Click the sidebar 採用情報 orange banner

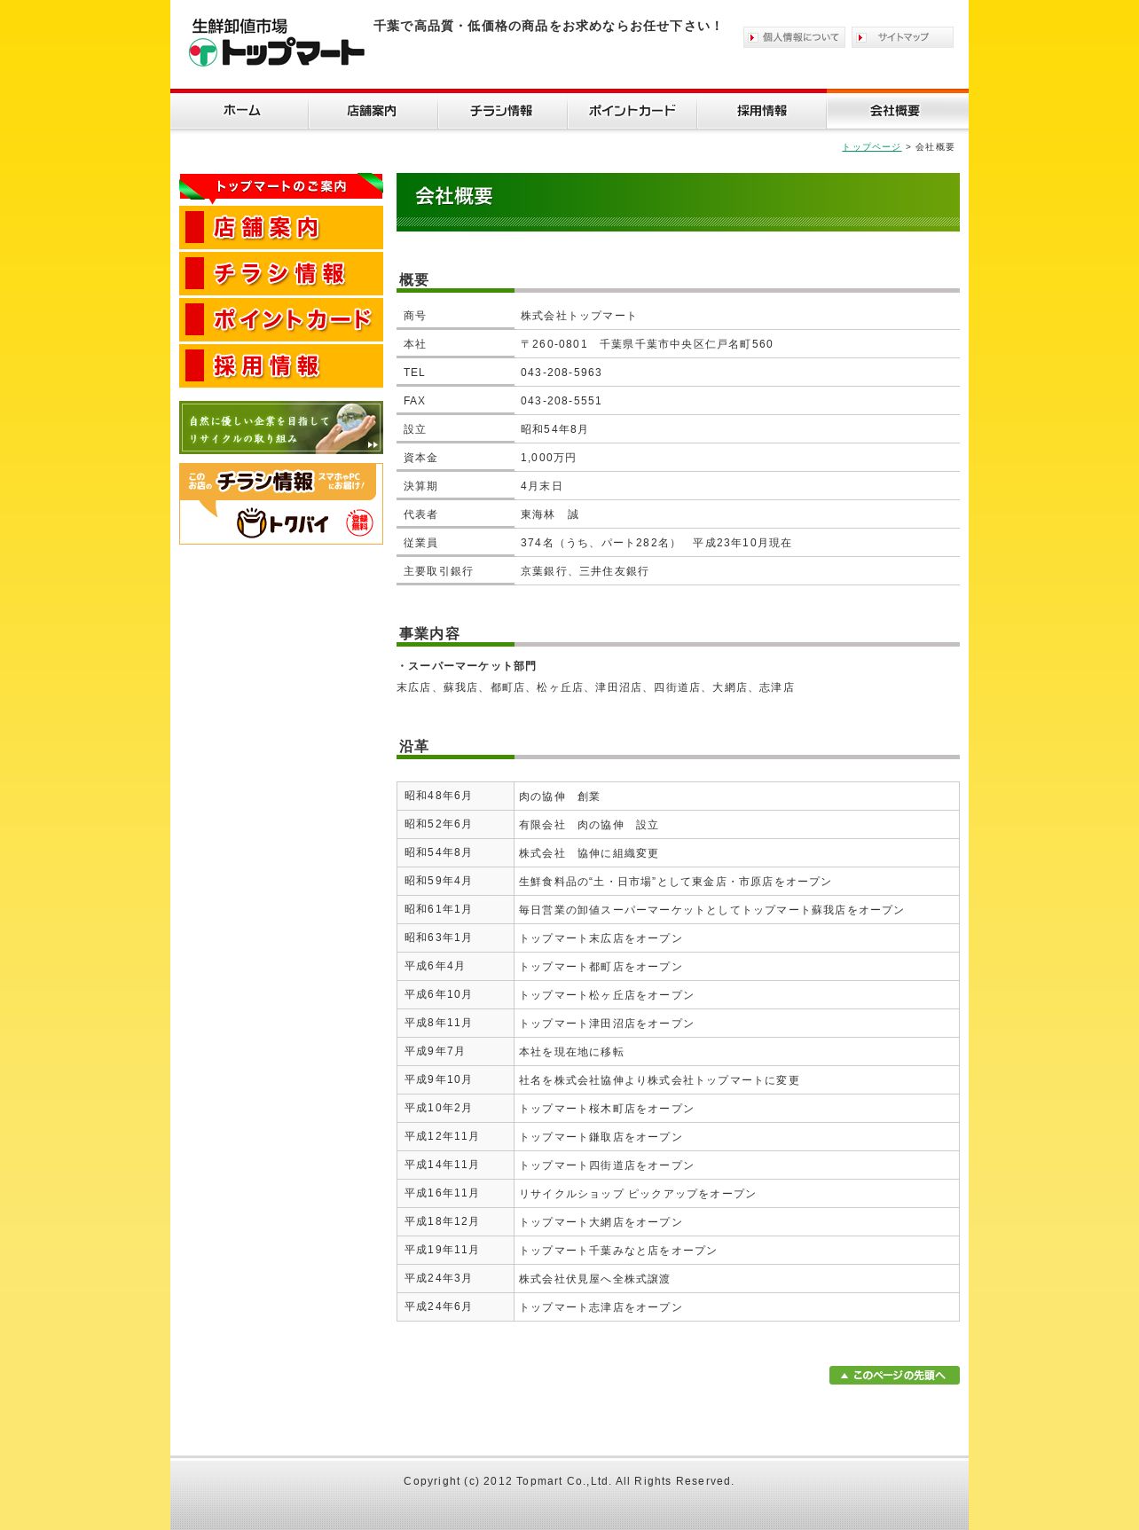(281, 366)
